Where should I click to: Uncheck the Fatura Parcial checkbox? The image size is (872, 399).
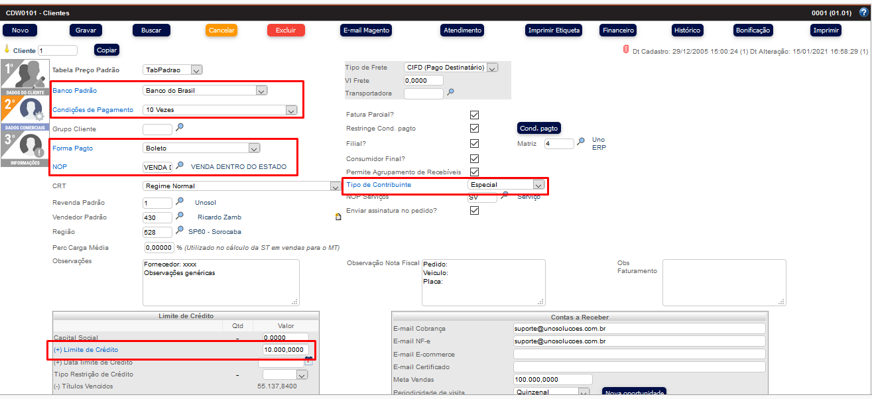474,115
